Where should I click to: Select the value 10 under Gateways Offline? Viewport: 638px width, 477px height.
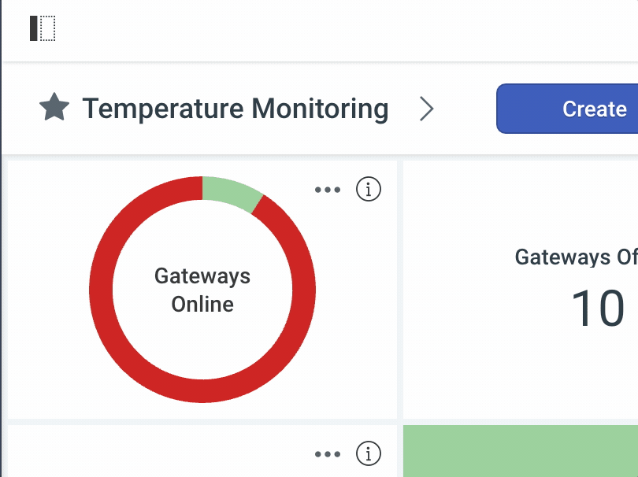coord(598,308)
